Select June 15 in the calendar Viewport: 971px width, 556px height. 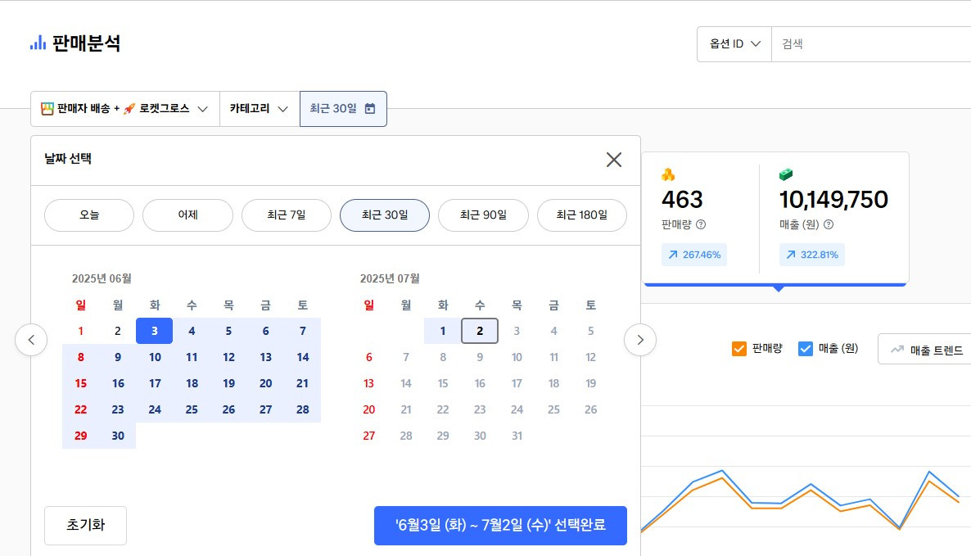coord(80,383)
